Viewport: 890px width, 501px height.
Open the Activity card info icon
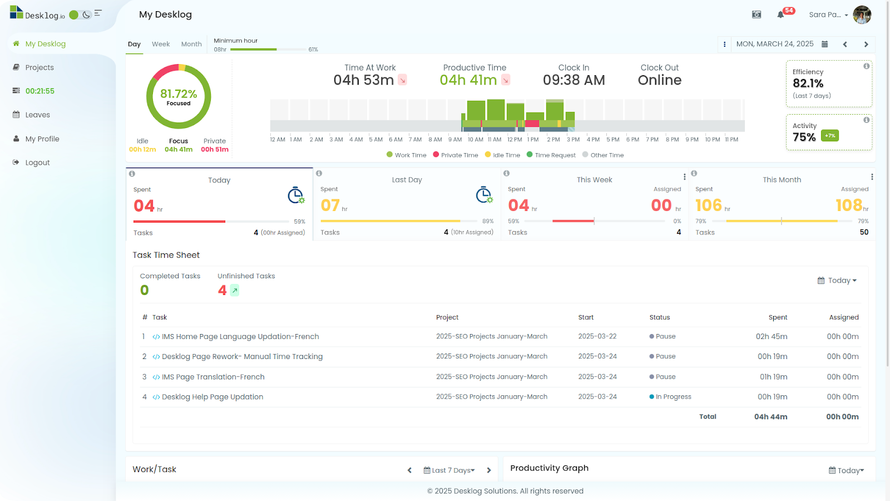(866, 120)
